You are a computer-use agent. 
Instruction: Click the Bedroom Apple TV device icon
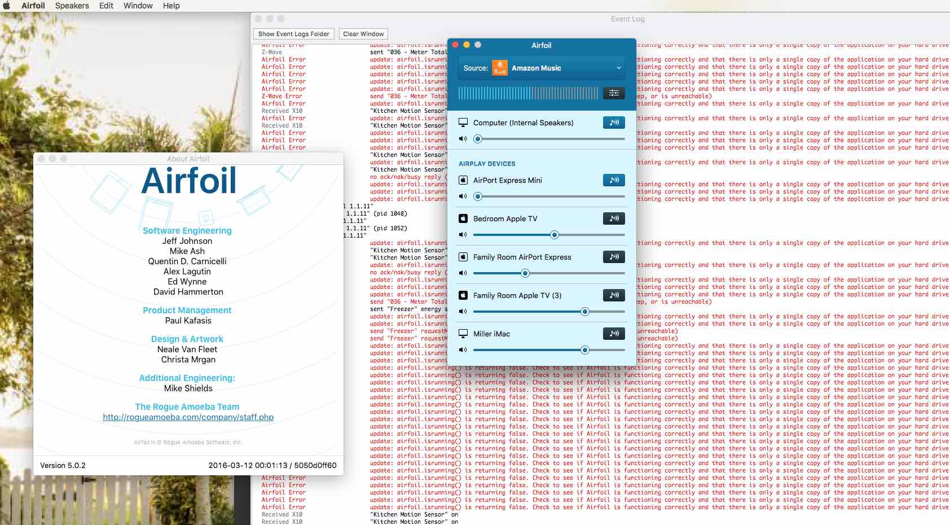point(463,218)
